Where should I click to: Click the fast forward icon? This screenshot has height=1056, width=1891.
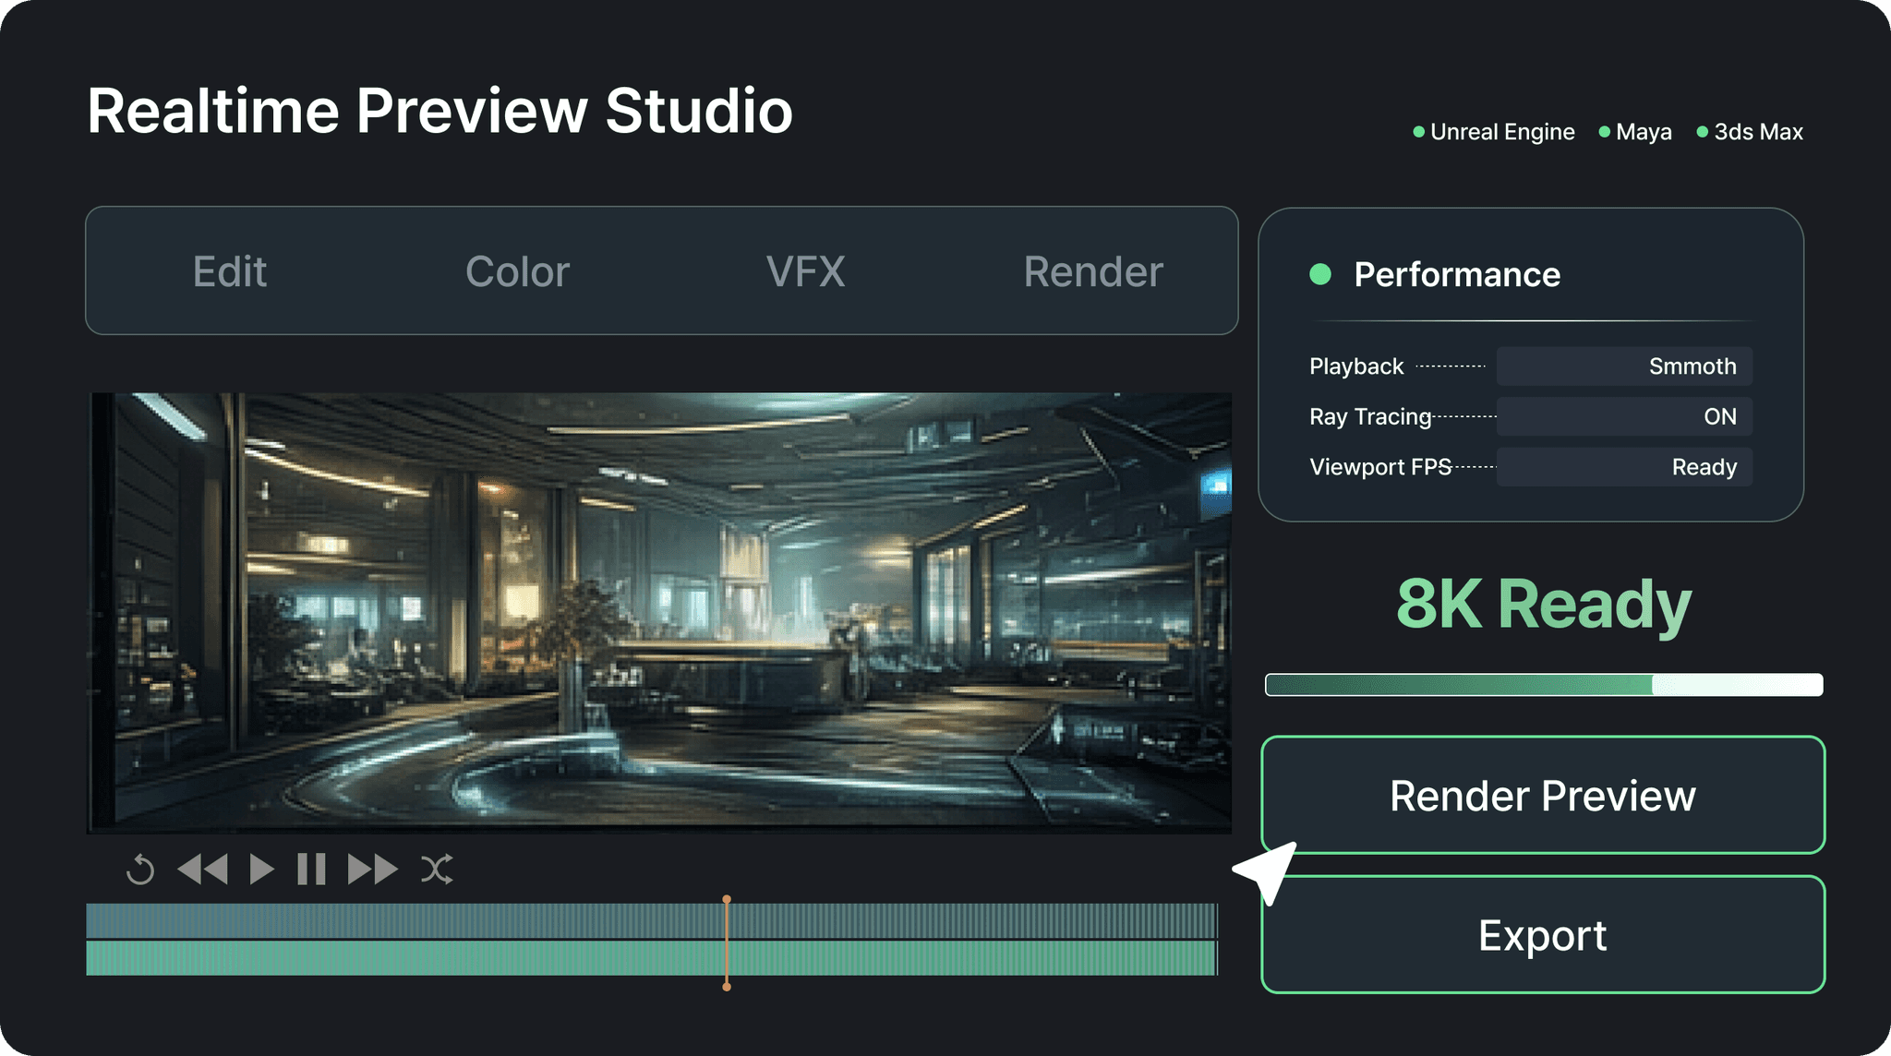(372, 870)
